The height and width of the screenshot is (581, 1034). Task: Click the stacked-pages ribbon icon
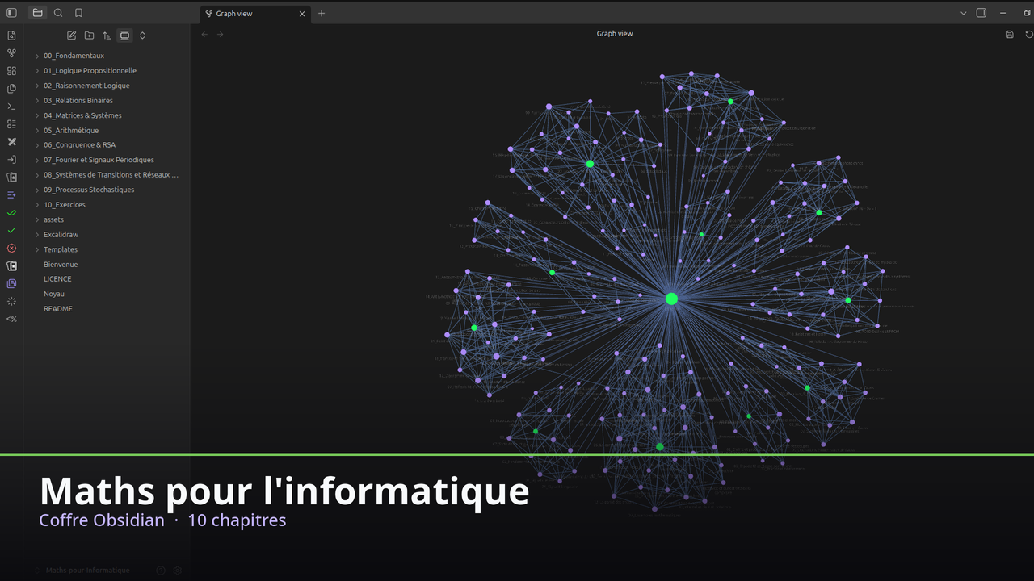click(11, 89)
